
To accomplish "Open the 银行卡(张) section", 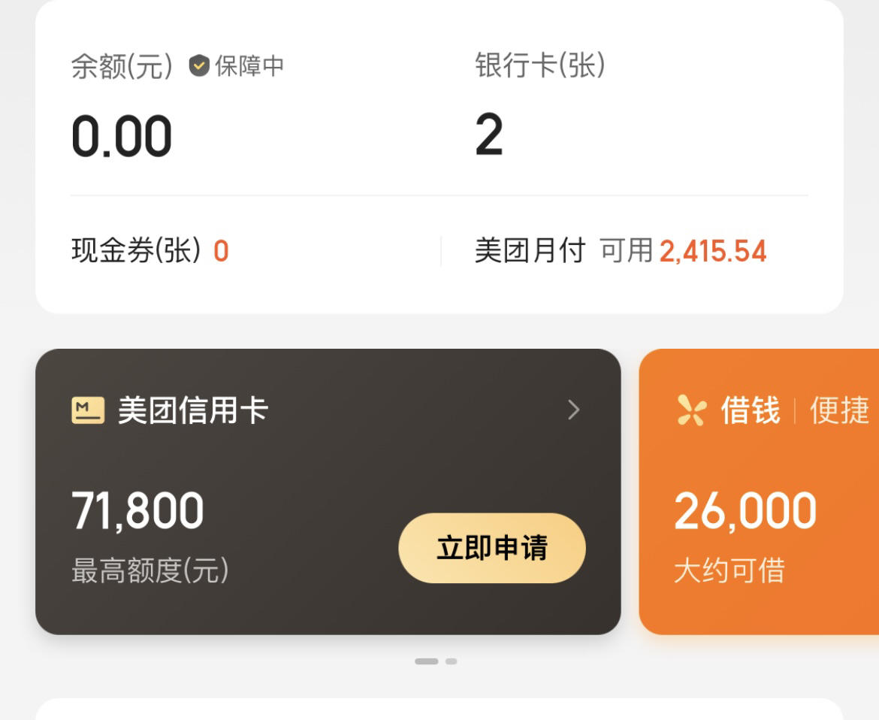I will tap(540, 65).
